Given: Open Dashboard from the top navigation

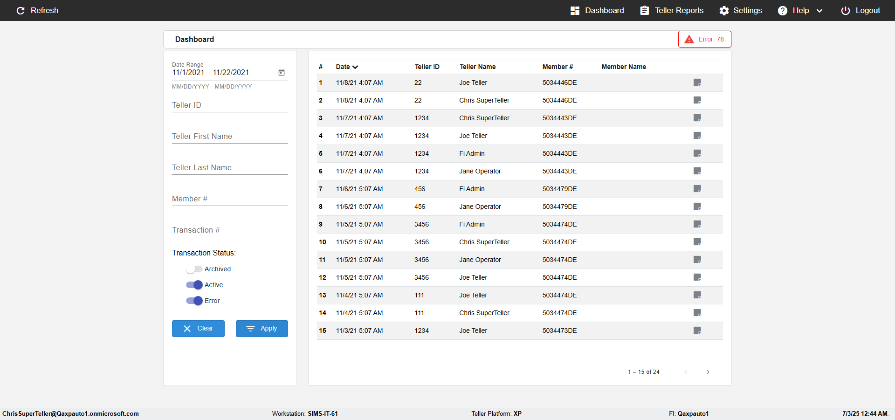Looking at the screenshot, I should [x=597, y=10].
